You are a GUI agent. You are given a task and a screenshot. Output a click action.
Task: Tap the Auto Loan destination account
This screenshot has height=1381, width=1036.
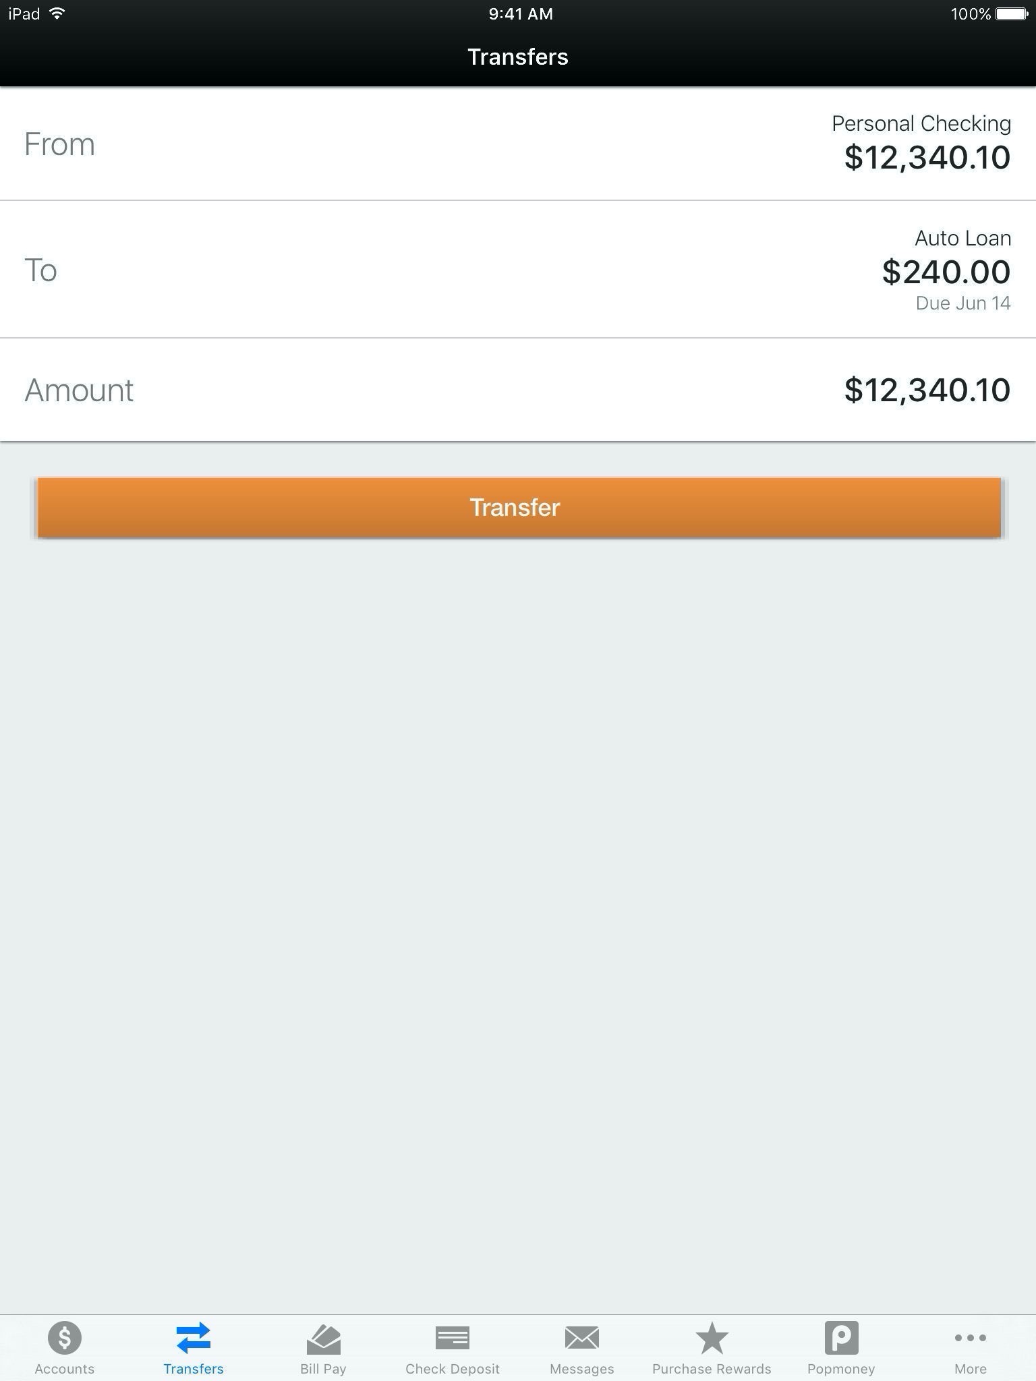[x=962, y=238]
